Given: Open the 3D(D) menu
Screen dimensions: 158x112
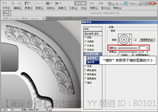Looking at the screenshot, I should (83, 8).
